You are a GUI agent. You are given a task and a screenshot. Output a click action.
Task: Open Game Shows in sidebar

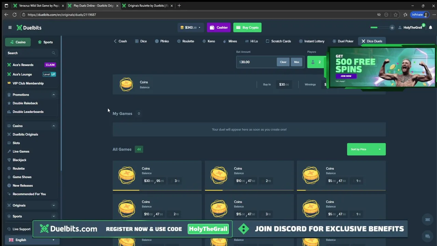click(22, 177)
